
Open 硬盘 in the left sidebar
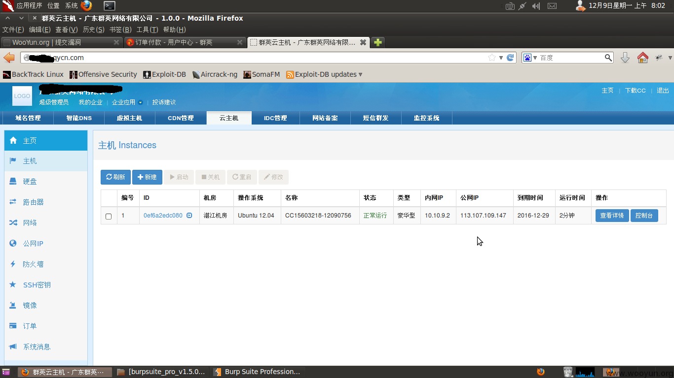click(46, 182)
